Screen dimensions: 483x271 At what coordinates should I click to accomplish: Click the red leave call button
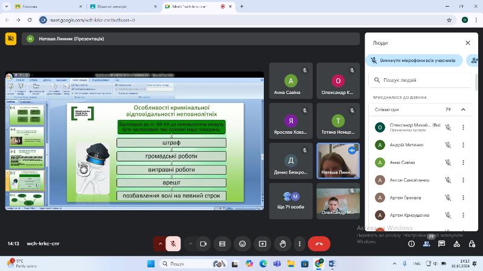click(x=319, y=244)
